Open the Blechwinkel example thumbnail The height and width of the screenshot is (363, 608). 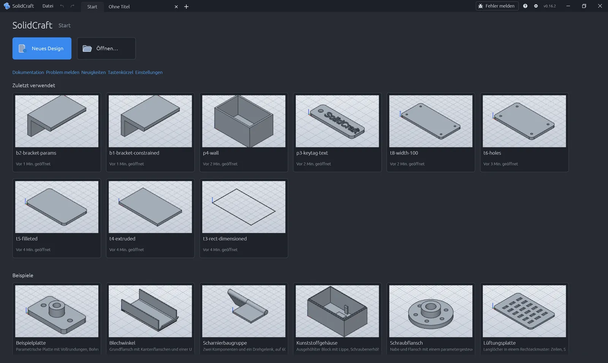point(150,311)
